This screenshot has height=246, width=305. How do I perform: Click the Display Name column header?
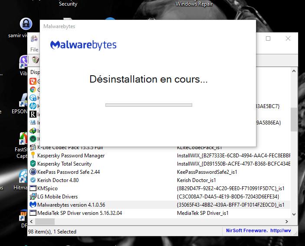tap(35, 72)
